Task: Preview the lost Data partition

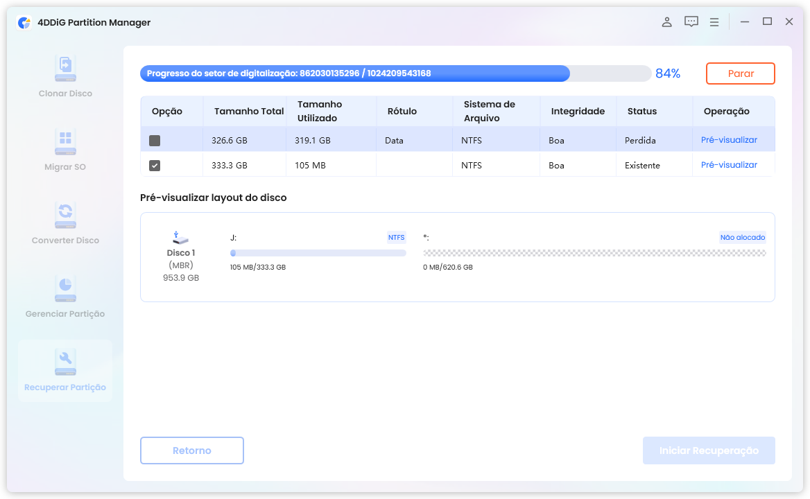Action: (x=729, y=140)
